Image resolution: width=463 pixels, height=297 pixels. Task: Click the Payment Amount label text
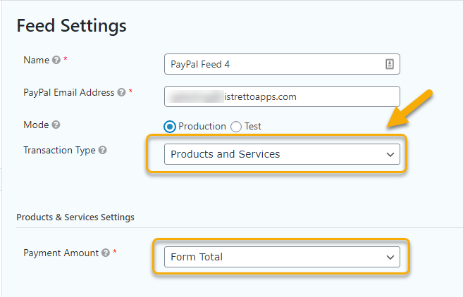[x=61, y=253]
